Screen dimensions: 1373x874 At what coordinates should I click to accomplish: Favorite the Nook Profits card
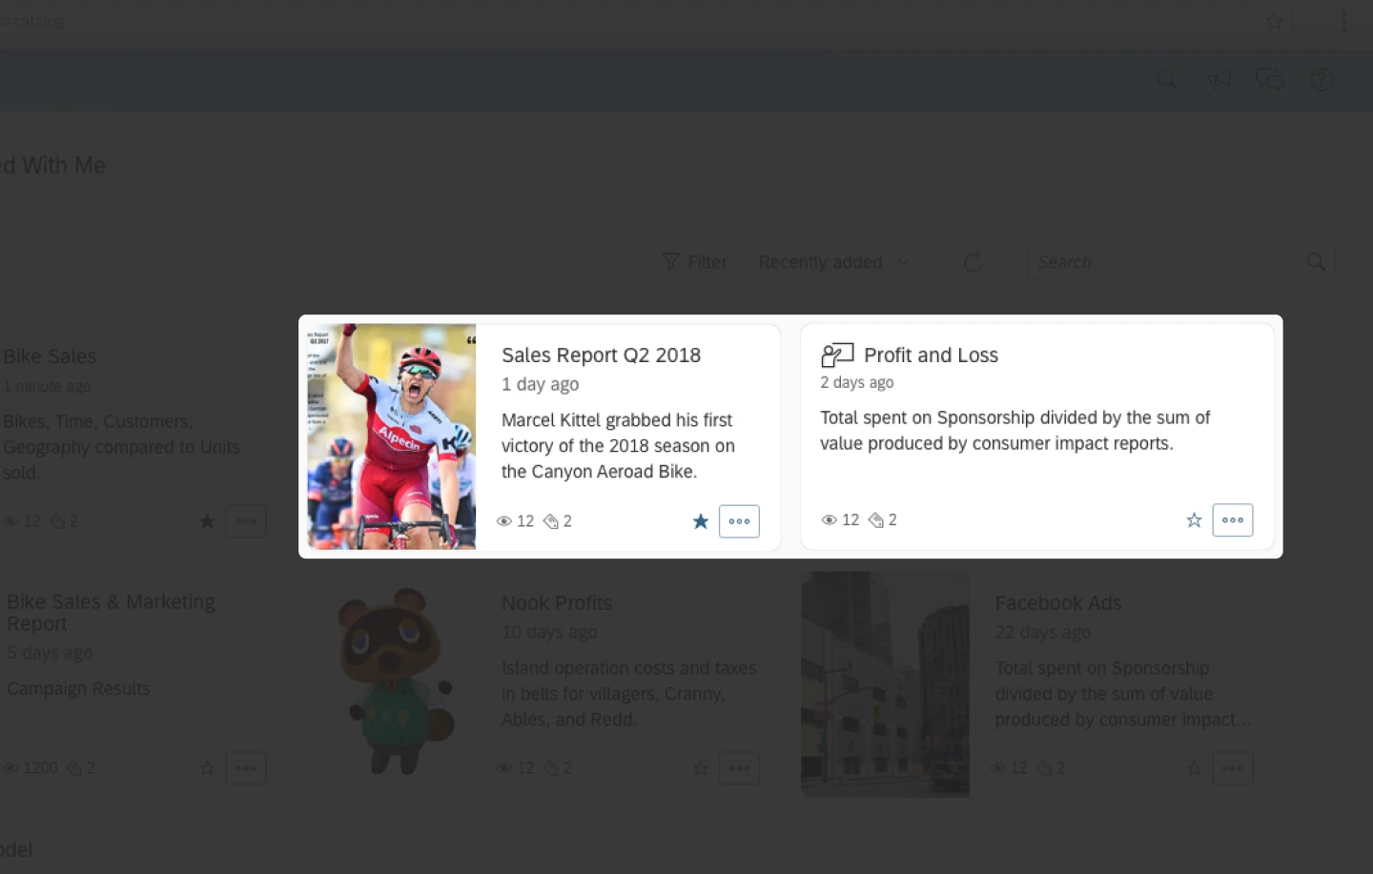[701, 768]
